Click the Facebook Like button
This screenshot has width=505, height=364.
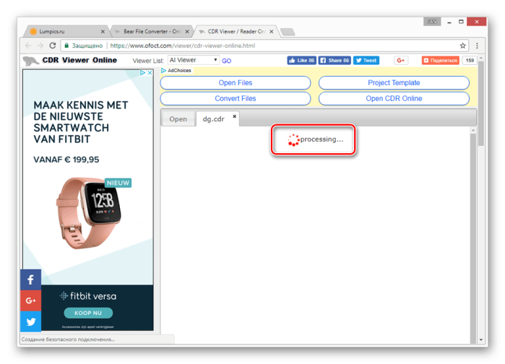click(301, 60)
